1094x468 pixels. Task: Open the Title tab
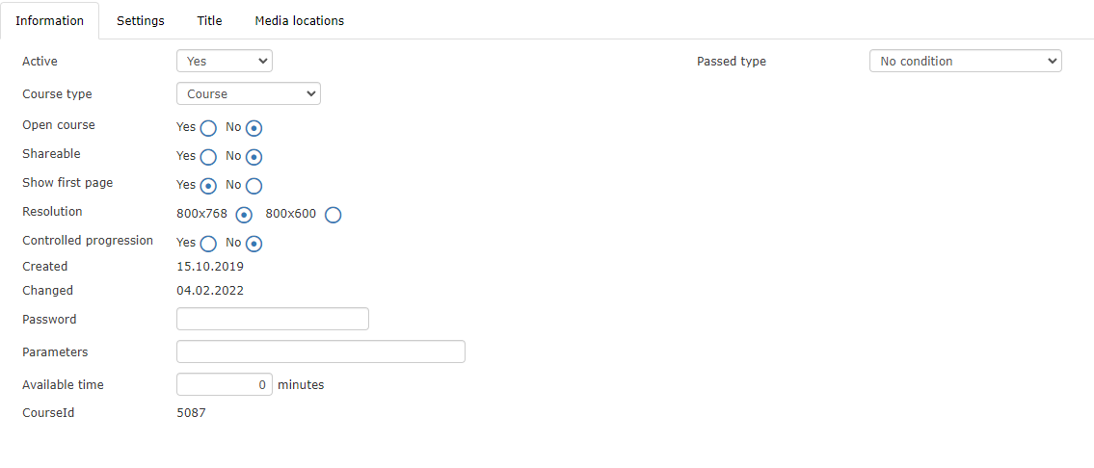(x=209, y=20)
